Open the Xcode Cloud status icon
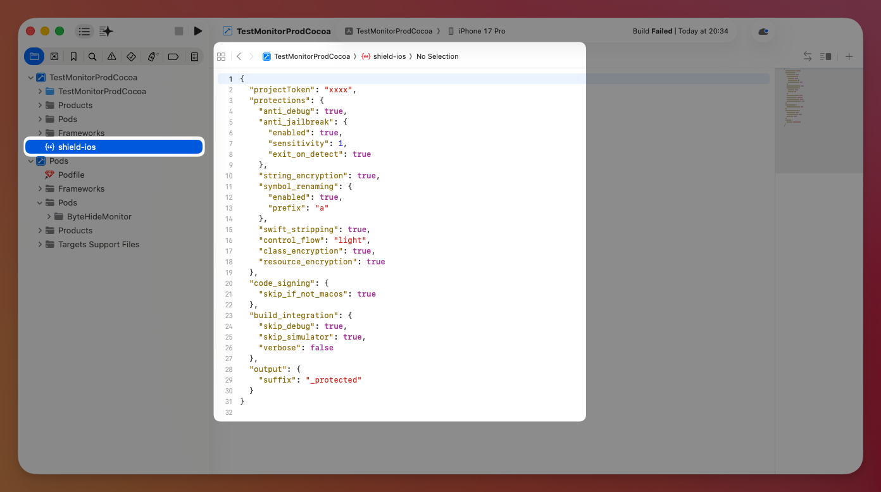 (x=763, y=31)
